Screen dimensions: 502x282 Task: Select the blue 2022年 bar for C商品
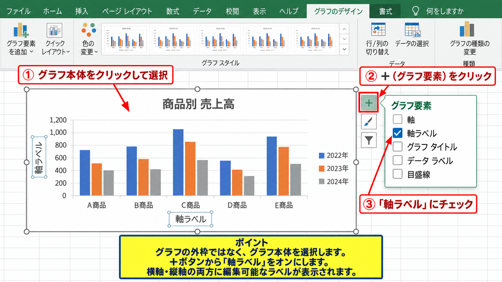click(178, 162)
